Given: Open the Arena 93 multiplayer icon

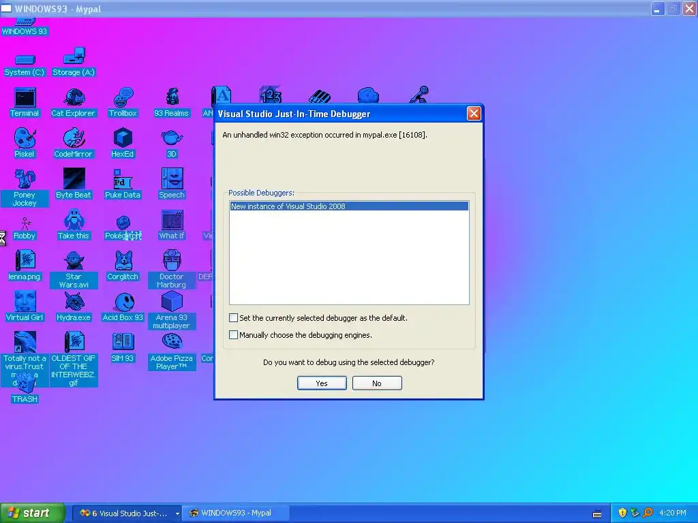Looking at the screenshot, I should click(x=171, y=311).
